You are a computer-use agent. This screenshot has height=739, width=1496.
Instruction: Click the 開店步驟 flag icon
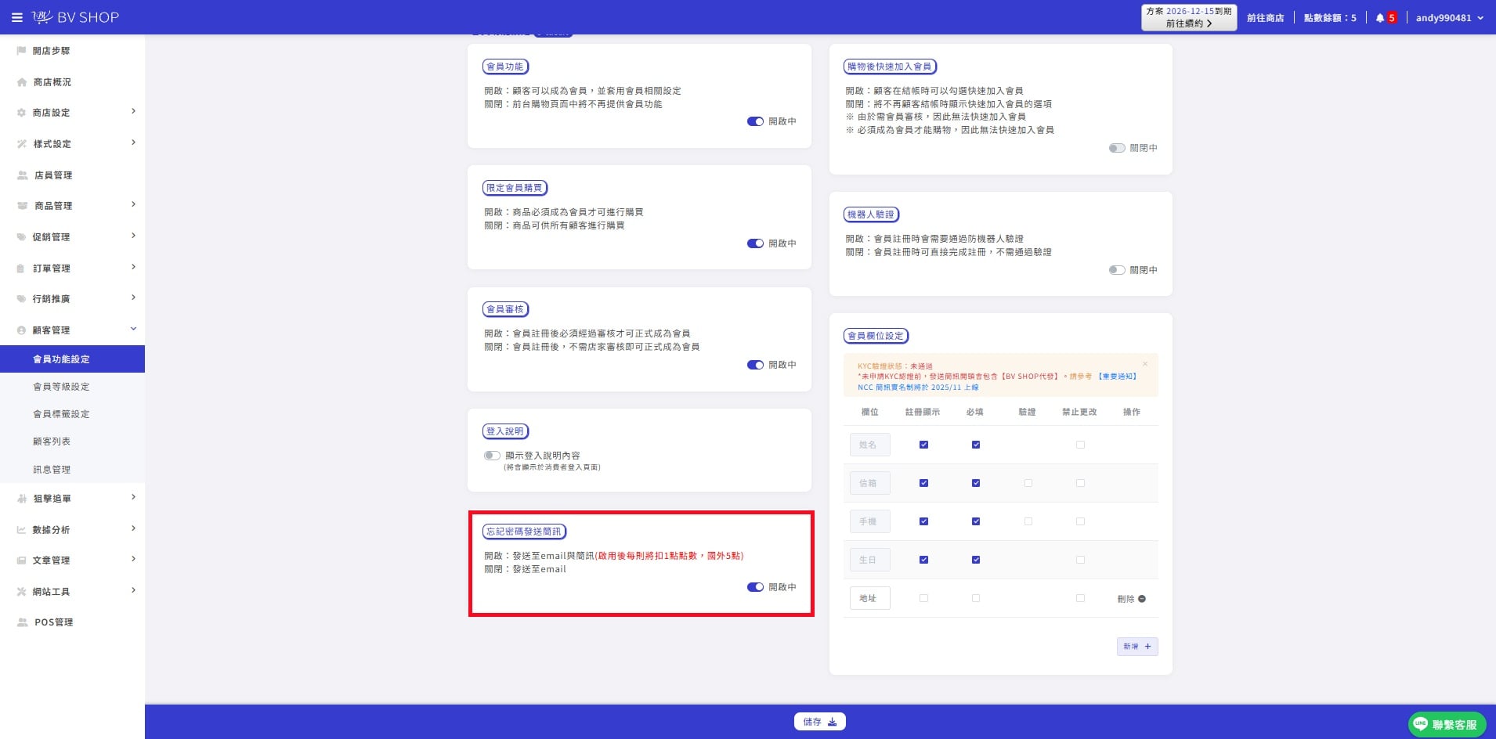pos(22,51)
